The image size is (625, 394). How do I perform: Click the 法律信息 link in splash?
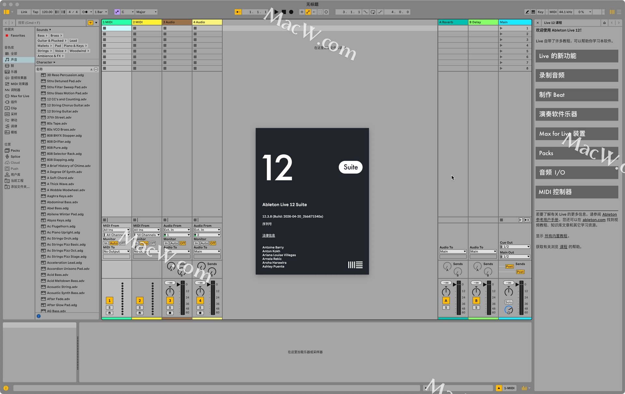coord(269,235)
